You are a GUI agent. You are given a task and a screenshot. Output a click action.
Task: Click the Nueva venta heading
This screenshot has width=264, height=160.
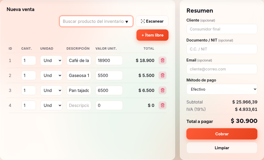[x=21, y=9]
